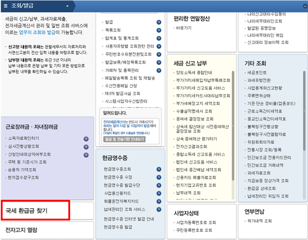Open 신용카드 매출자료조회
The image size is (308, 240).
pyautogui.click(x=196, y=178)
